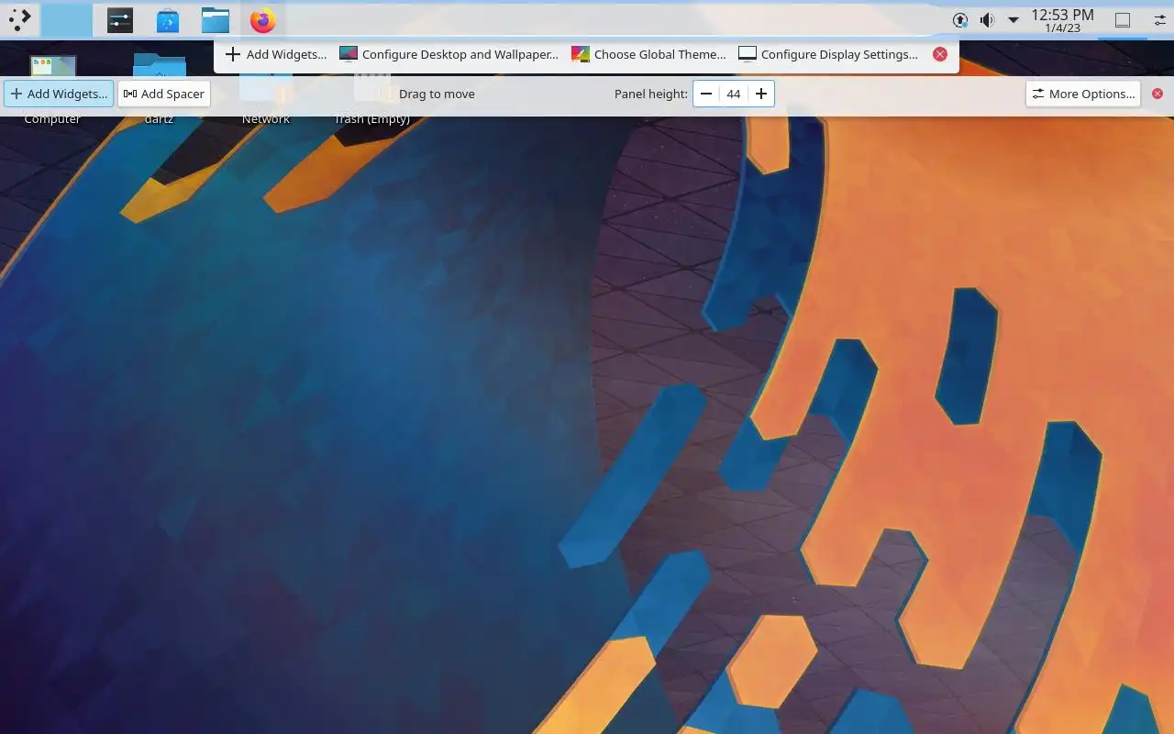Close the desktop edit toolbar
The height and width of the screenshot is (734, 1174).
tap(940, 54)
